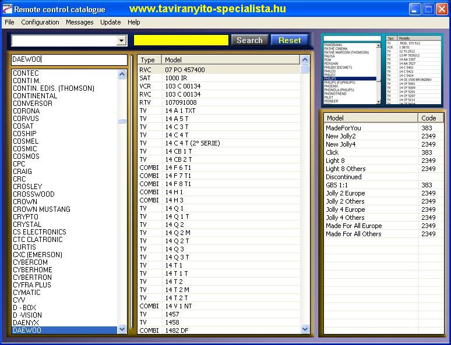Select SAT model 1000 IR
451x345 pixels.
click(219, 78)
